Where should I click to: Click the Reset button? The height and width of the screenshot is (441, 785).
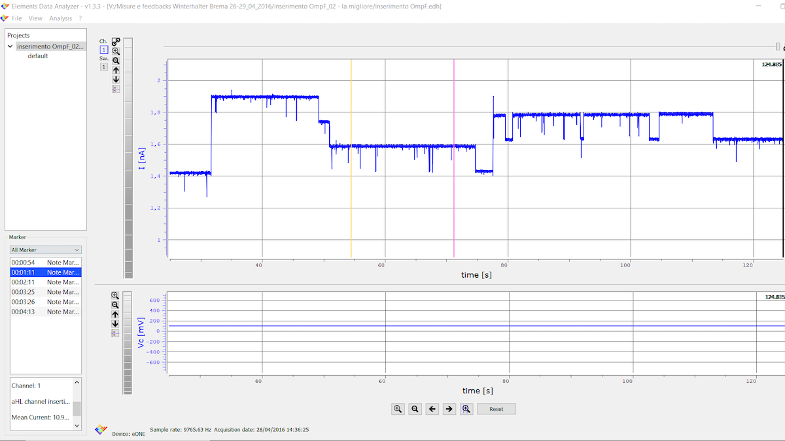pos(496,409)
